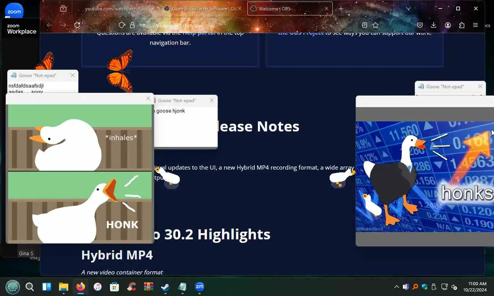
Task: Open Microsoft Store from taskbar
Action: pyautogui.click(x=114, y=287)
